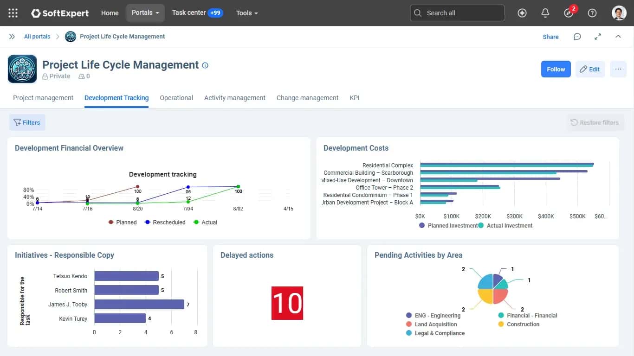Expand the side panel double-chevron icon
Image resolution: width=634 pixels, height=356 pixels.
point(12,37)
